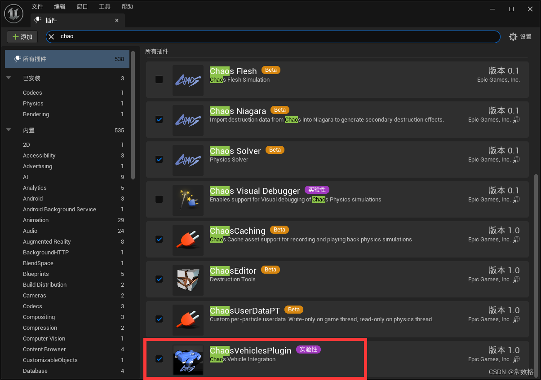This screenshot has height=380, width=541.
Task: Open the Epic Games web link icon for Chaos Niagara
Action: click(x=517, y=120)
